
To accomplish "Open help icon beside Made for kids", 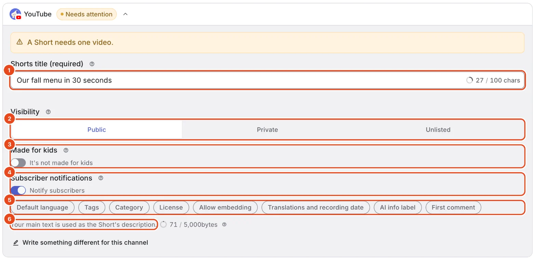I will (66, 150).
